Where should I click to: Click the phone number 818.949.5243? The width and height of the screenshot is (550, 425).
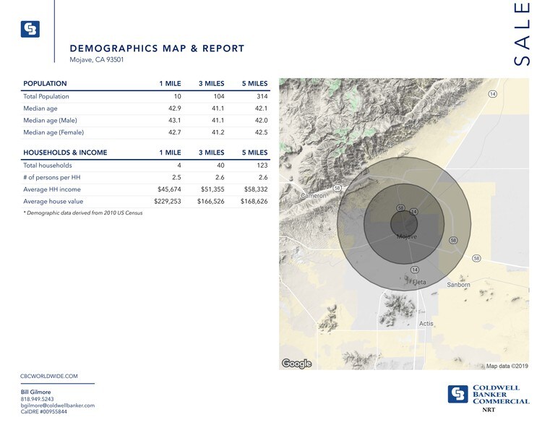(37, 399)
